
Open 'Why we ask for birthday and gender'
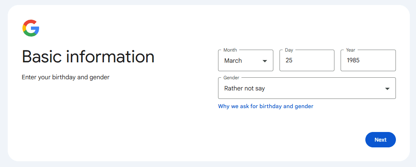coord(266,106)
